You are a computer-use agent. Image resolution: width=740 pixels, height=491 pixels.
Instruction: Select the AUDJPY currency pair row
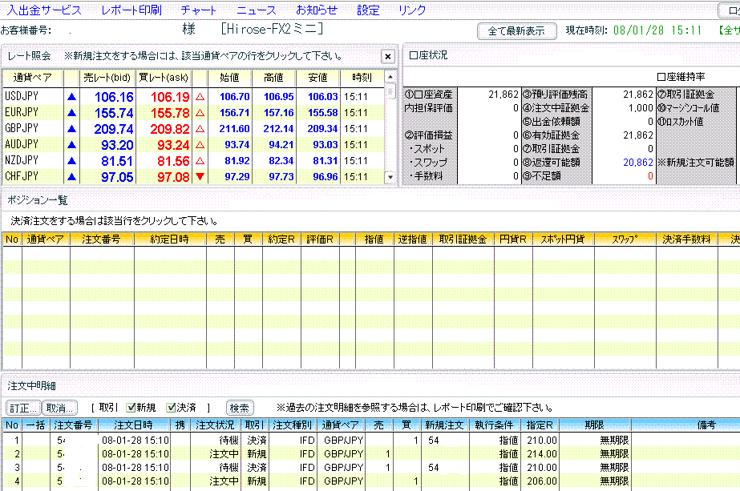coord(194,145)
